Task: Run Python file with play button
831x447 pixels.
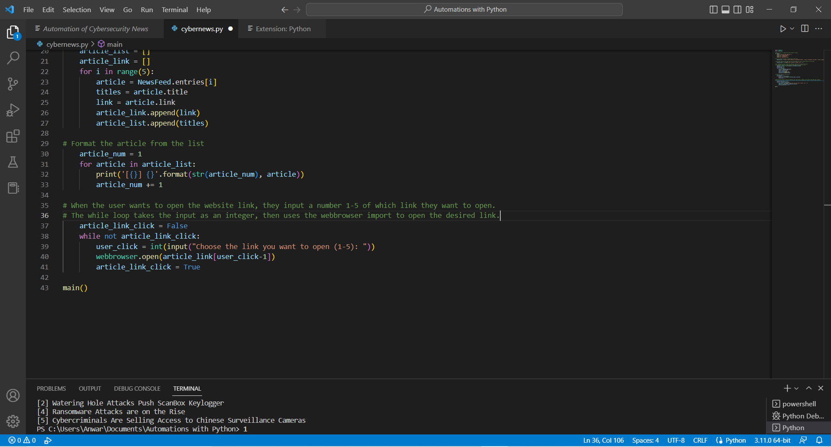Action: 783,29
